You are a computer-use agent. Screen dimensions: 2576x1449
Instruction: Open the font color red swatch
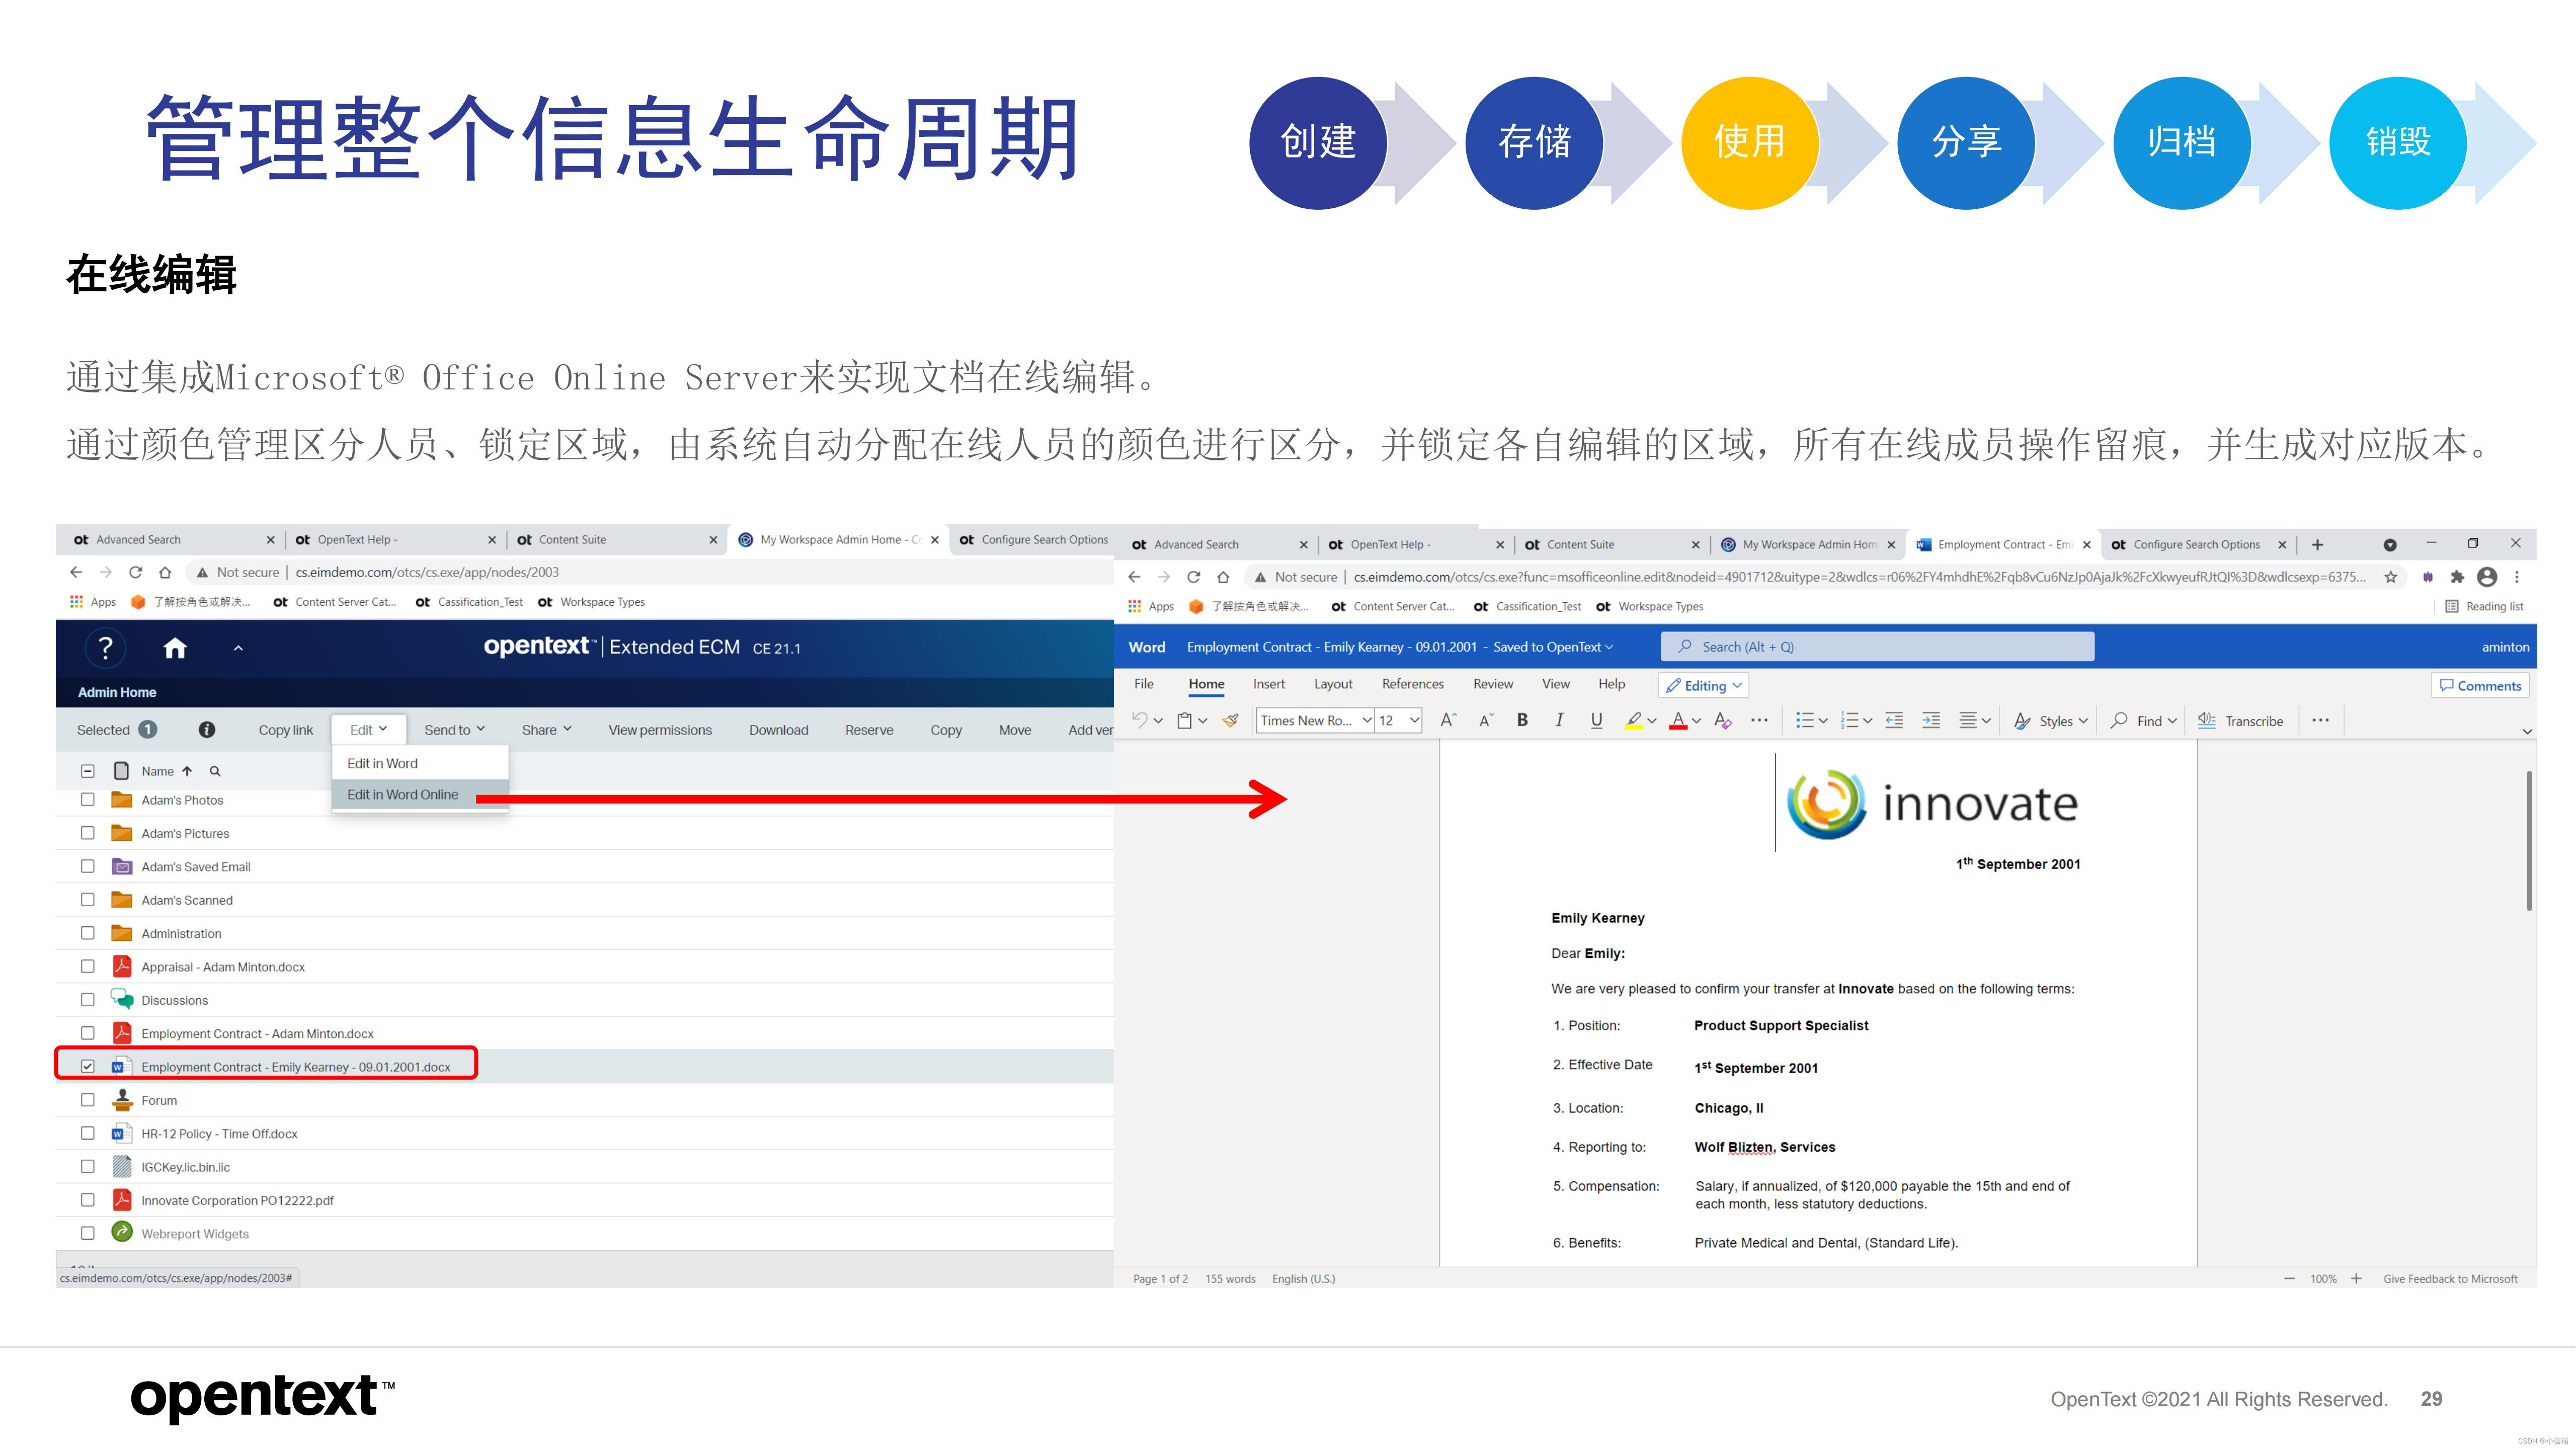(1678, 720)
